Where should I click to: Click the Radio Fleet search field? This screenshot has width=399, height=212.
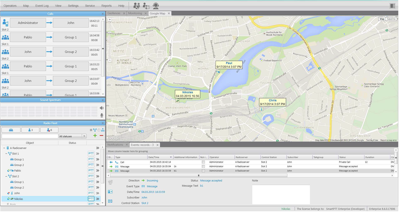coord(30,136)
